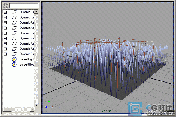Image resolution: width=176 pixels, height=117 pixels.
Task: Click the filter arrows icon beside search field
Action: tap(6, 6)
